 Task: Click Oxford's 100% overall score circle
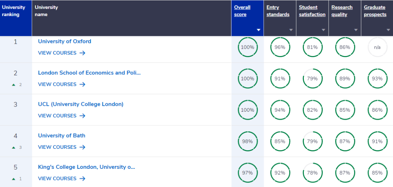247,47
